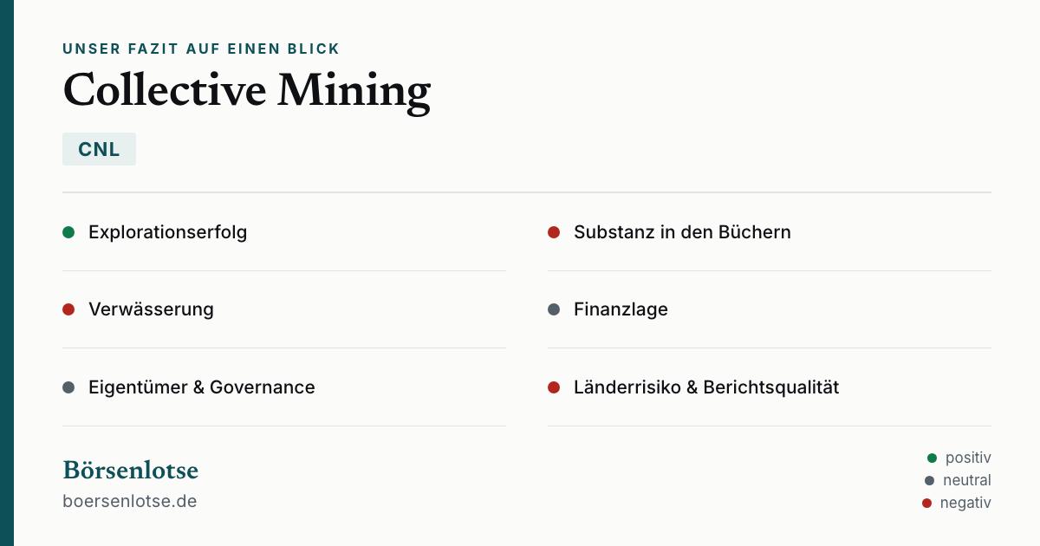1040x546 pixels.
Task: Select the CNL ticker badge
Action: 99,149
